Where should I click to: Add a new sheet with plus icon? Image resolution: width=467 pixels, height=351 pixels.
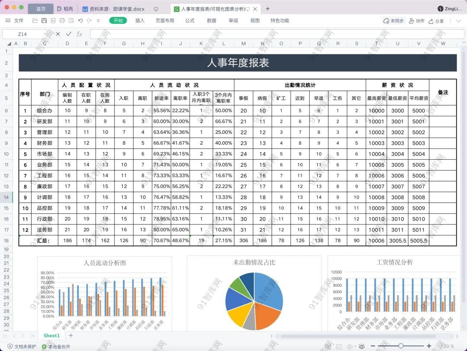point(71,335)
